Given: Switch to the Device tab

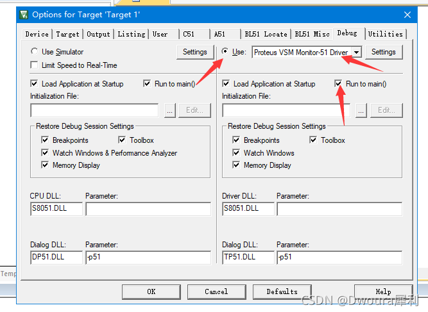Looking at the screenshot, I should tap(37, 35).
